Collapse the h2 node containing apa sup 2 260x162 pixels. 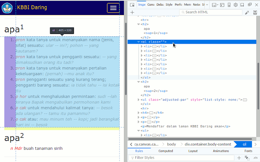tap(139, 82)
